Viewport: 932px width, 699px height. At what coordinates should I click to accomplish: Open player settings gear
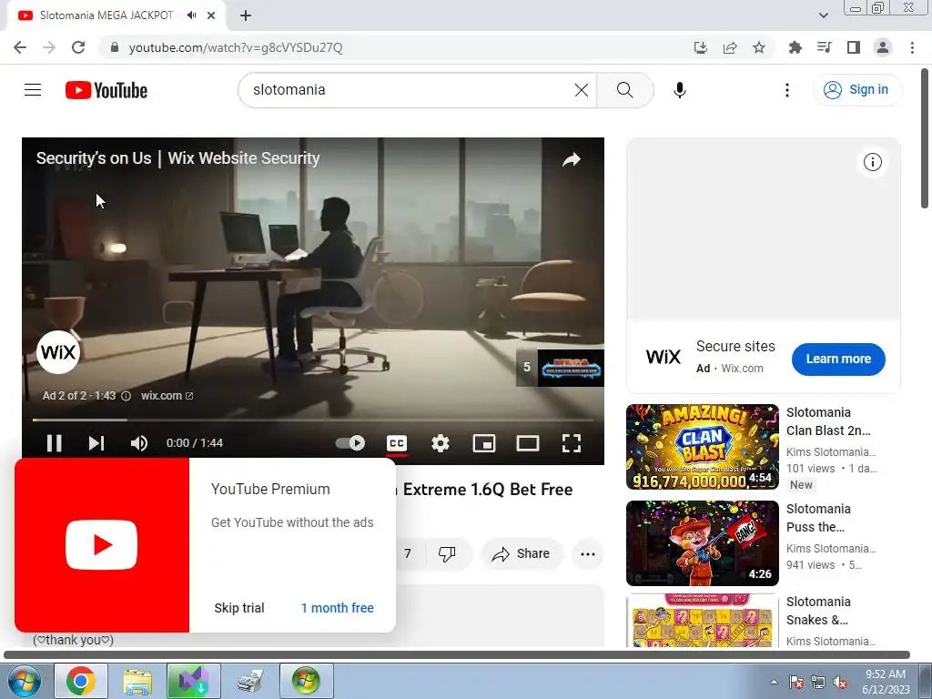point(441,443)
